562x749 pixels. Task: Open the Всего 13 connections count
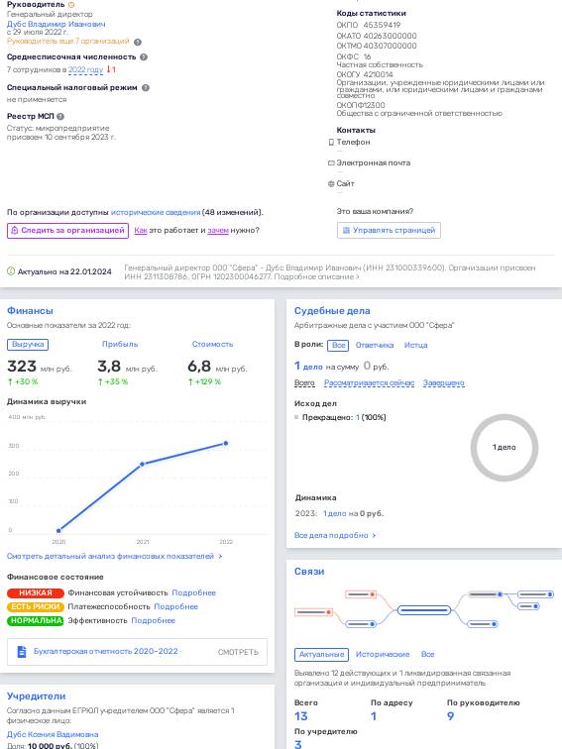point(301,716)
